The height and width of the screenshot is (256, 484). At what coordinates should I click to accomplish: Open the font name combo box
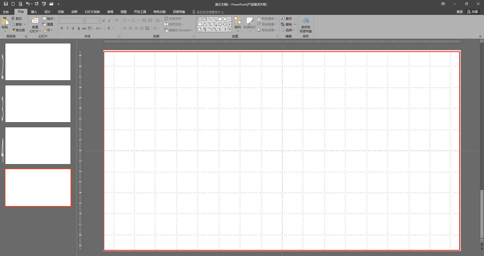coord(72,20)
